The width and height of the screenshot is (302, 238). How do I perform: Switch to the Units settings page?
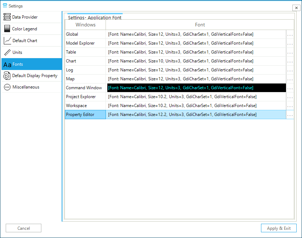[x=17, y=52]
